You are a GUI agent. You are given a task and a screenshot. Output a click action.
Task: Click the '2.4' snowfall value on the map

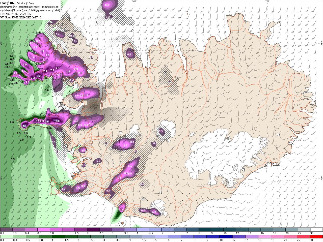pyautogui.click(x=45, y=71)
